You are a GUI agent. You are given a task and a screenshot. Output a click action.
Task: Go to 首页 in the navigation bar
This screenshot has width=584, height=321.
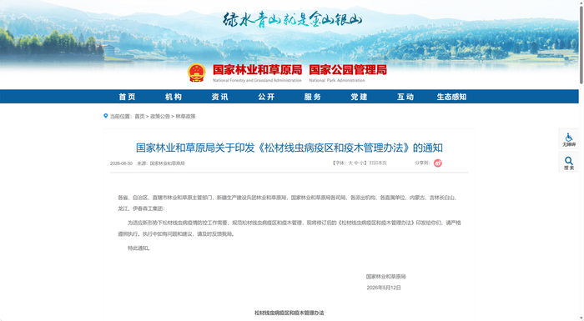[127, 97]
